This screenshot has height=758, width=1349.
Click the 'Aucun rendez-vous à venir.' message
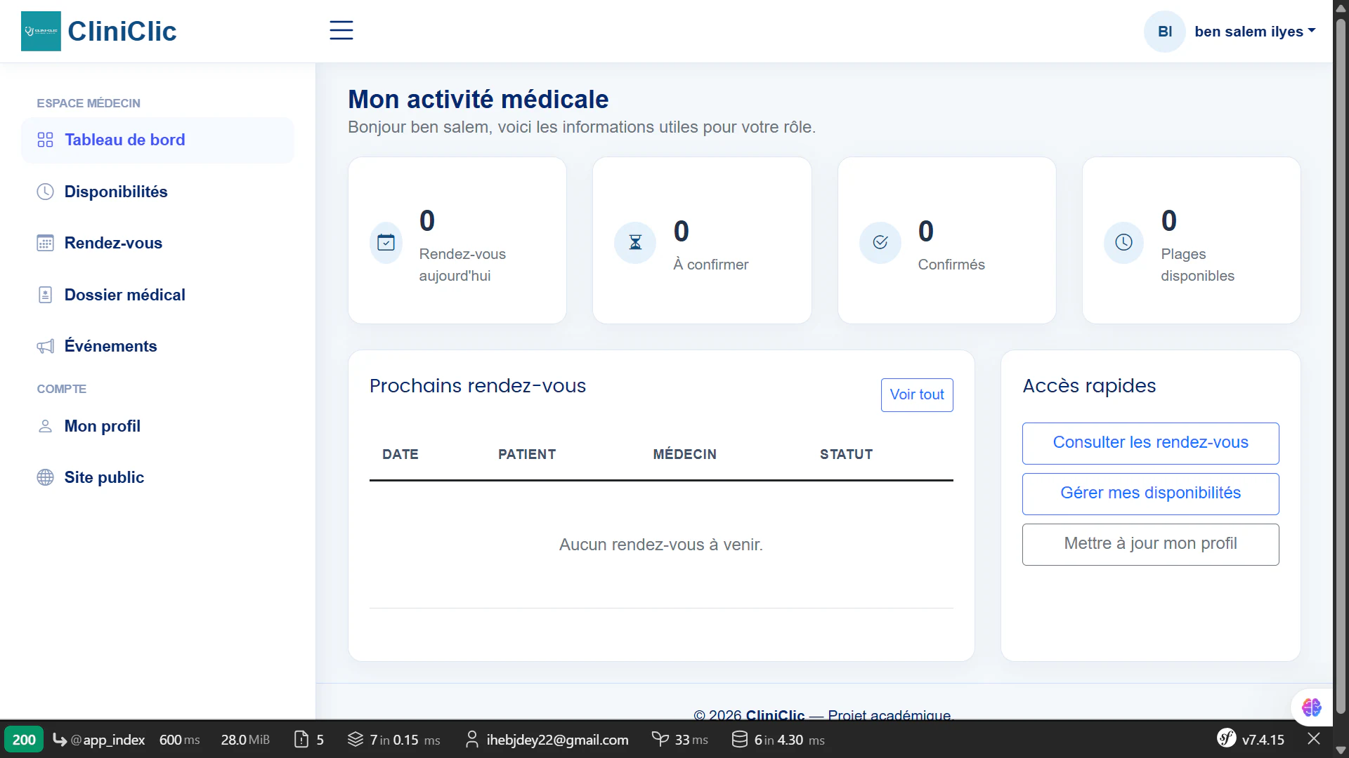(x=661, y=545)
